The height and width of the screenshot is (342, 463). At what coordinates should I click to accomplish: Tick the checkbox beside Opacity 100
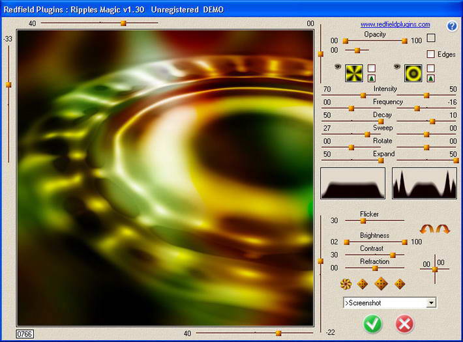(x=431, y=38)
